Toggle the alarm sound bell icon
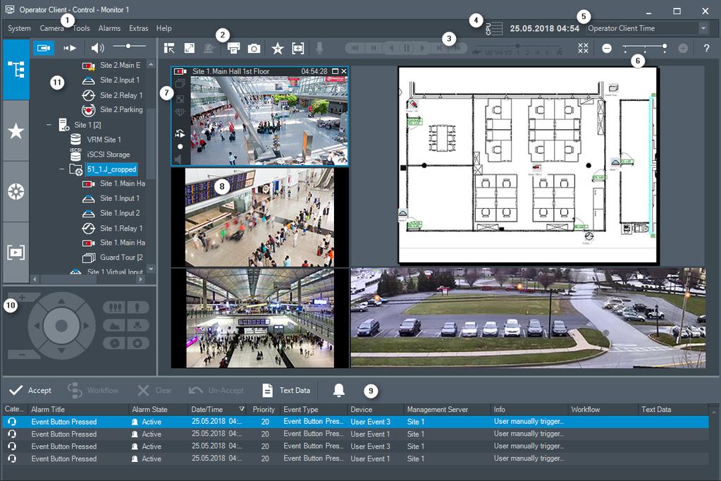 click(339, 390)
